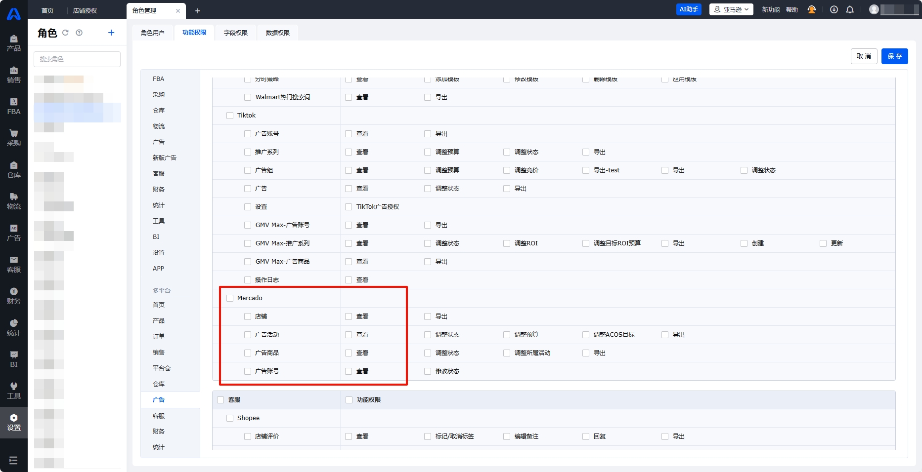922x472 pixels.
Task: Open 采购 module in left sidebar
Action: 14,137
